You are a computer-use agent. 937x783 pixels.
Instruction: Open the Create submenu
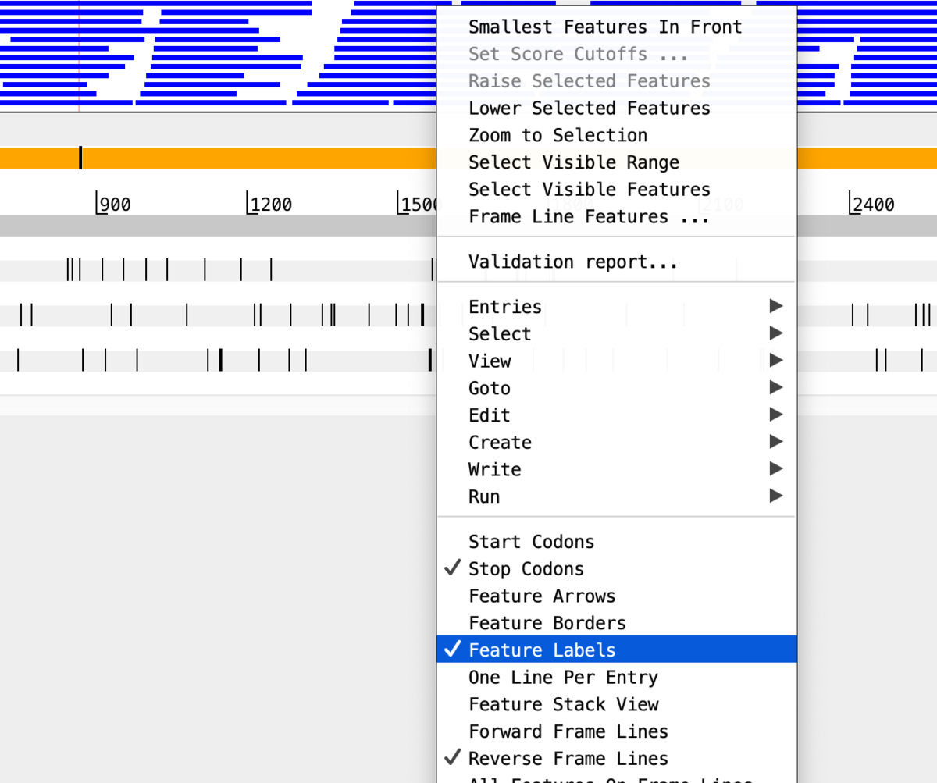[617, 442]
